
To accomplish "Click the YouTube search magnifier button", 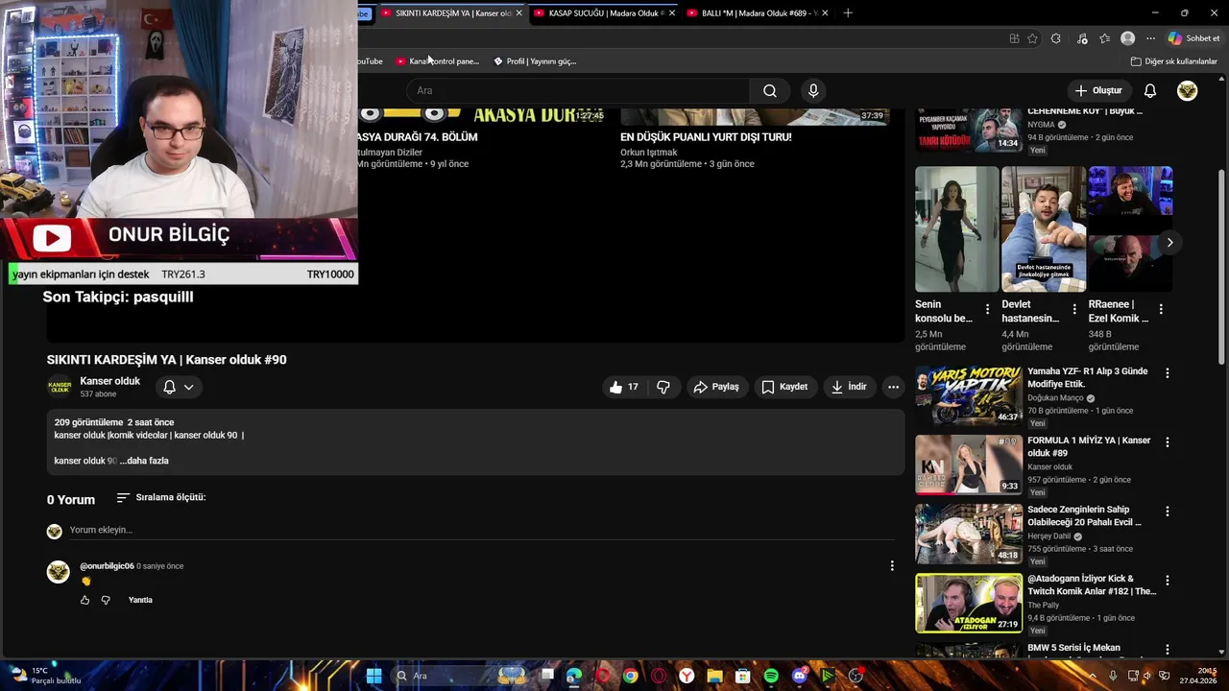I will click(770, 90).
